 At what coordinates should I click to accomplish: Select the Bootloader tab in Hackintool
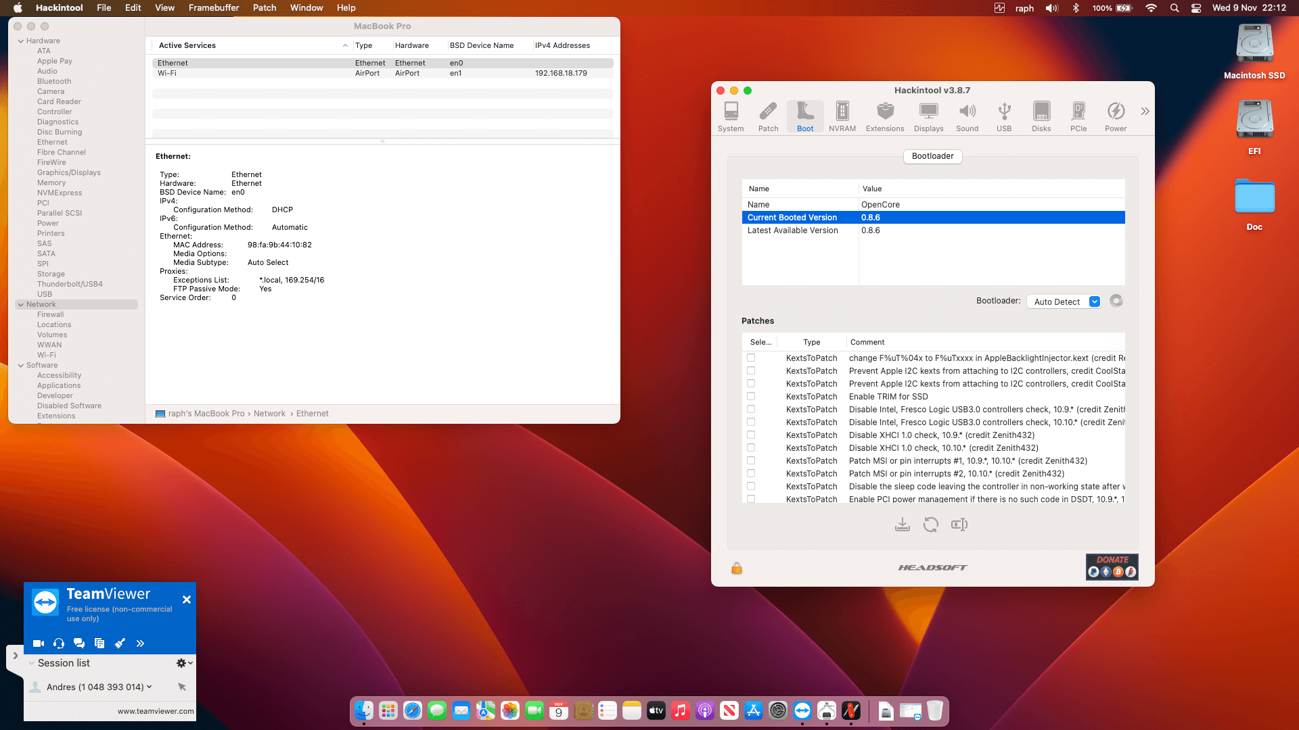tap(932, 156)
